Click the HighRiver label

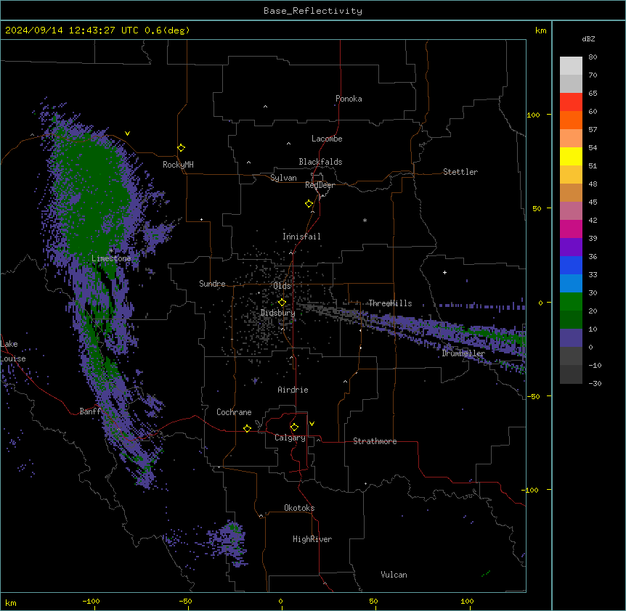tap(312, 539)
